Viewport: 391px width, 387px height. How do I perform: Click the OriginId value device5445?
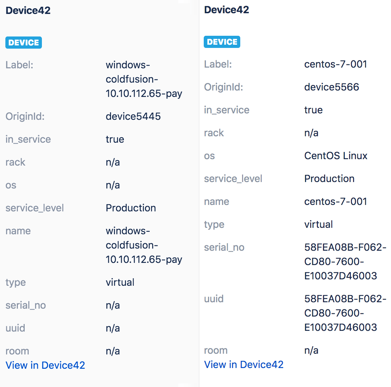coord(133,116)
